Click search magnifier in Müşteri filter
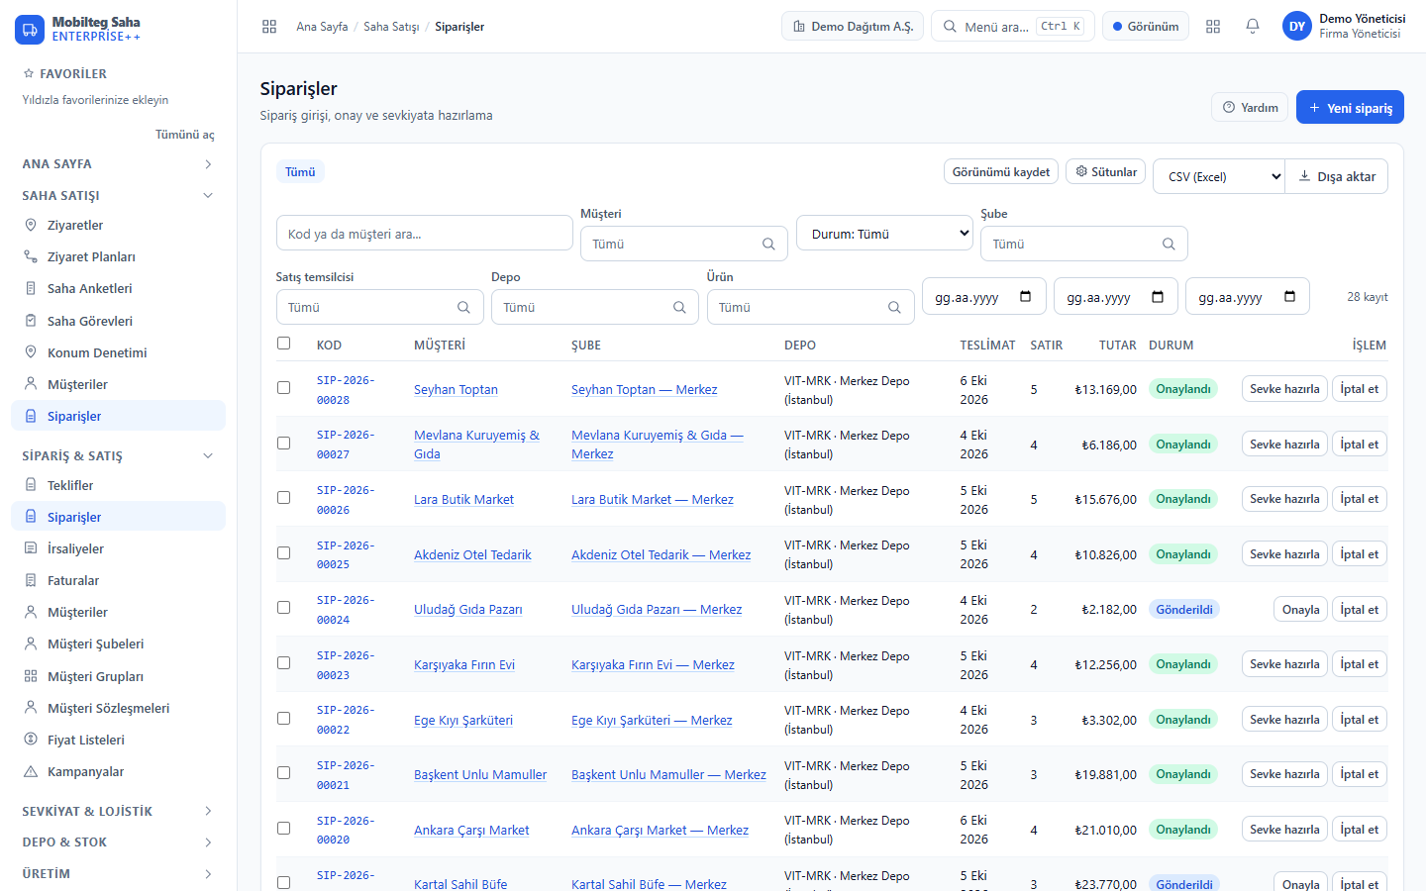Screen dimensions: 1426x891 coord(768,244)
